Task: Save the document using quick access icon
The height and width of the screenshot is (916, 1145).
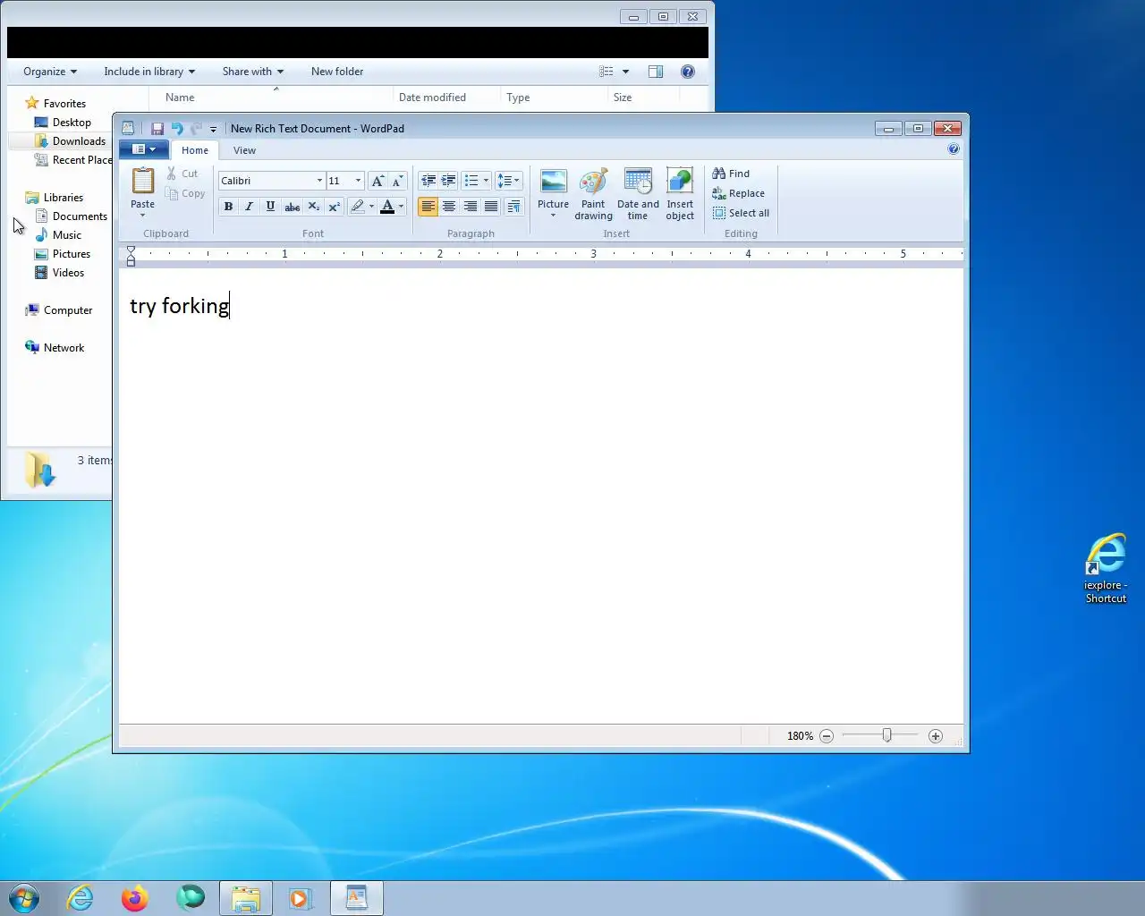Action: tap(157, 129)
